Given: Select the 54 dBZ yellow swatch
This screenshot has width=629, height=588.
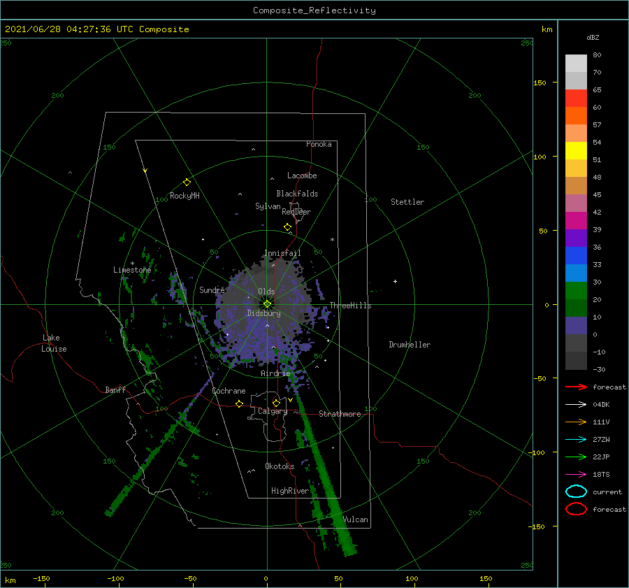Looking at the screenshot, I should point(576,150).
